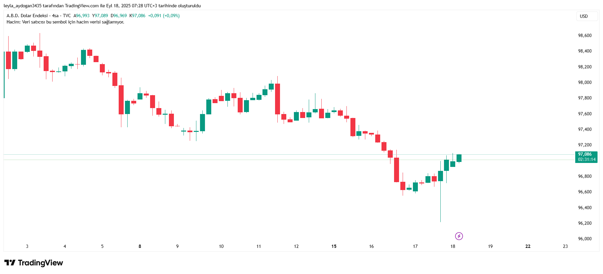Viewport: 603px width, 274px height.
Task: Click the candle countdown timer 02:31:14
Action: pos(587,159)
